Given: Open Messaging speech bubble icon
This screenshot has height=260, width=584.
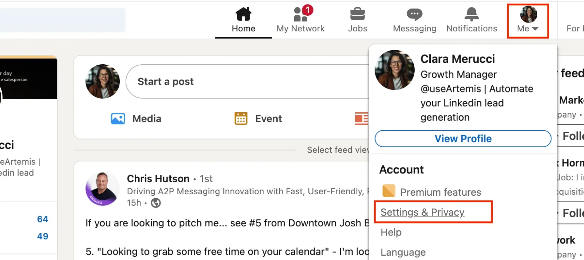Looking at the screenshot, I should (x=415, y=15).
